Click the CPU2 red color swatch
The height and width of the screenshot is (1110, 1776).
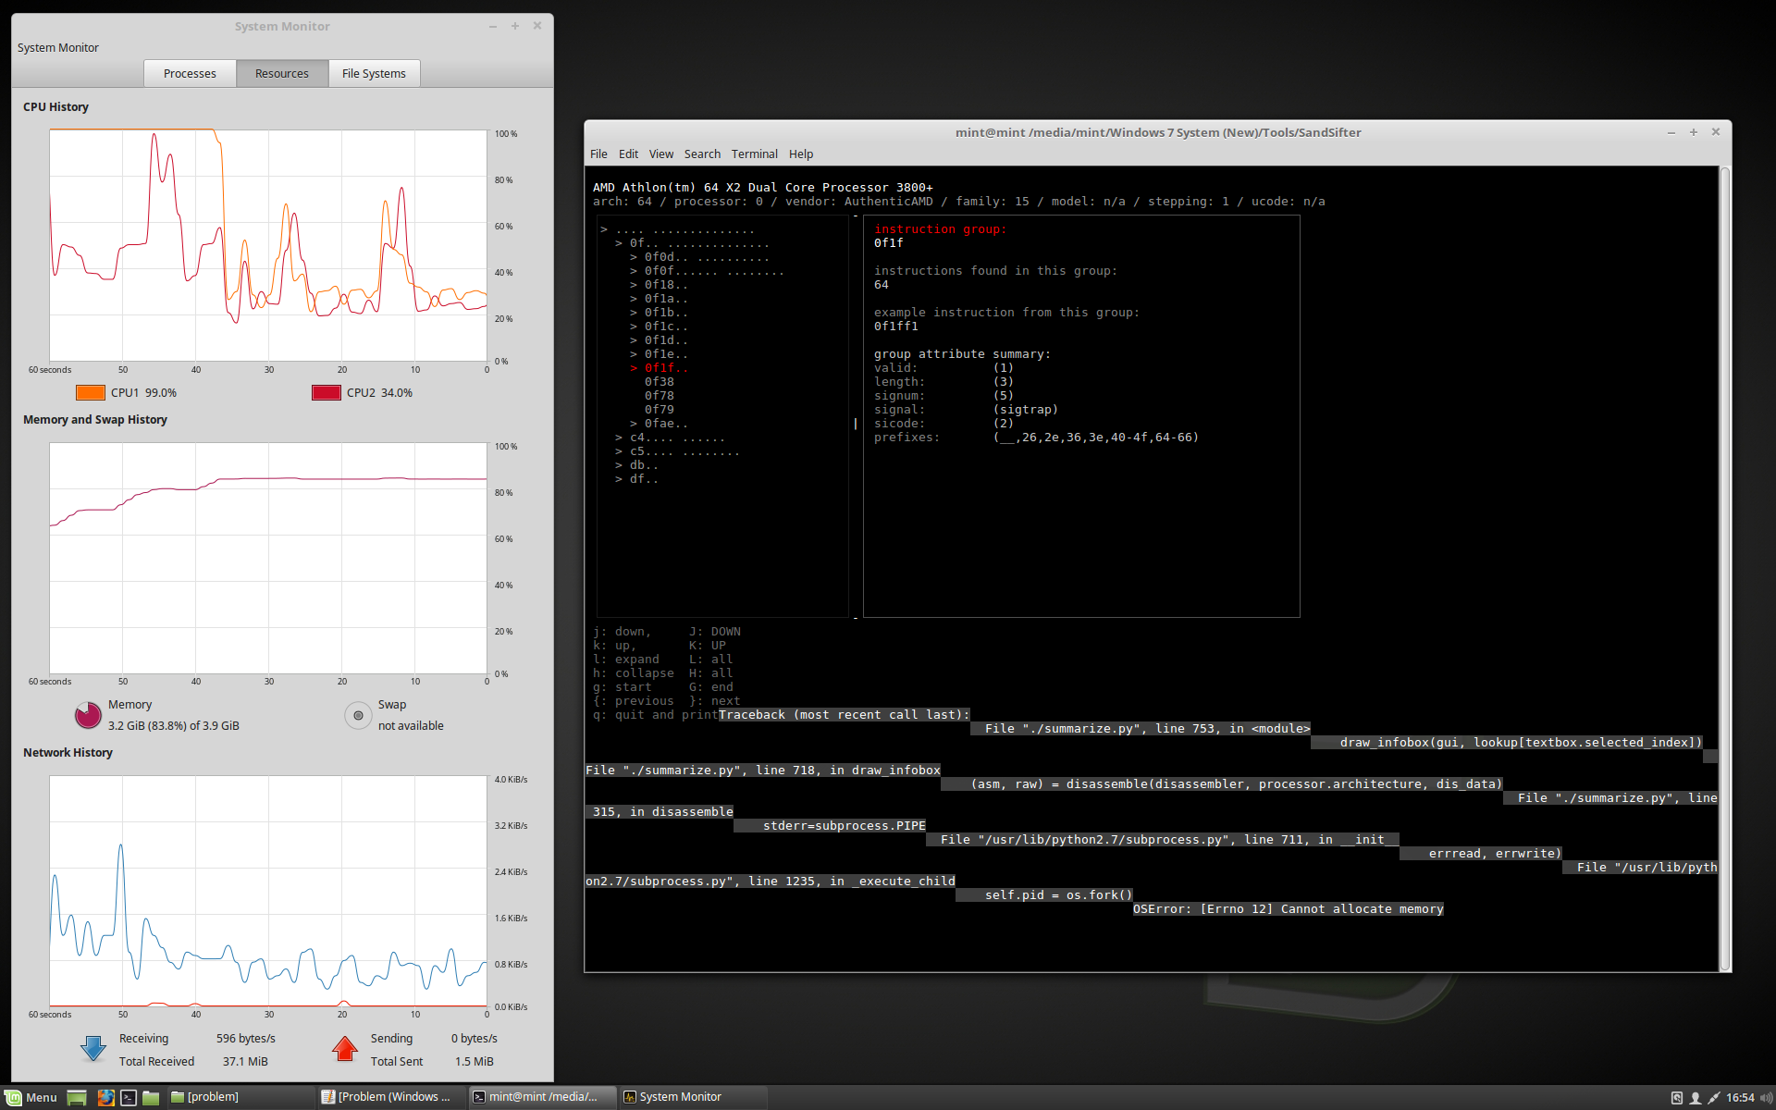326,392
